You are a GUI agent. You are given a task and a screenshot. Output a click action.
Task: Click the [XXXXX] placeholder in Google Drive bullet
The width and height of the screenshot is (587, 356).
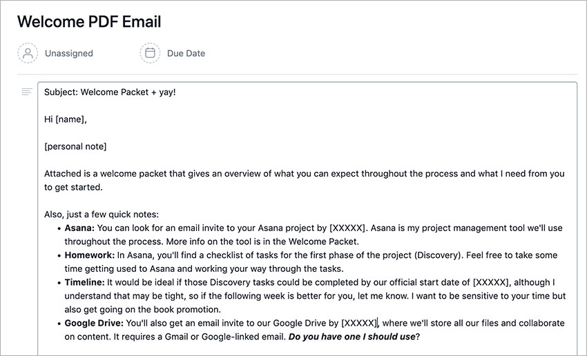pos(359,323)
